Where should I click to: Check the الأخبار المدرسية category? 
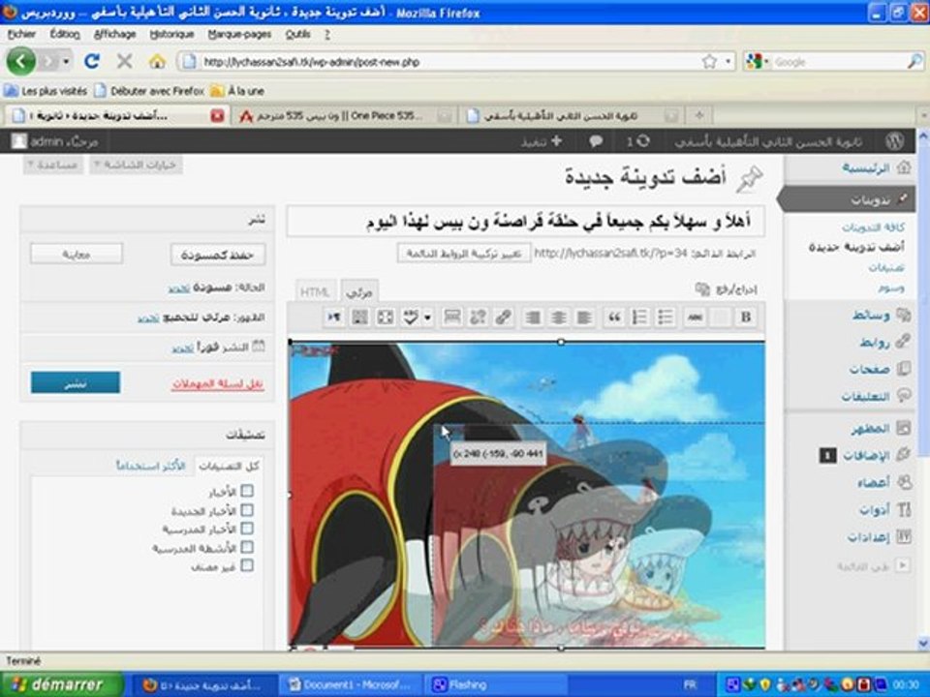click(247, 529)
